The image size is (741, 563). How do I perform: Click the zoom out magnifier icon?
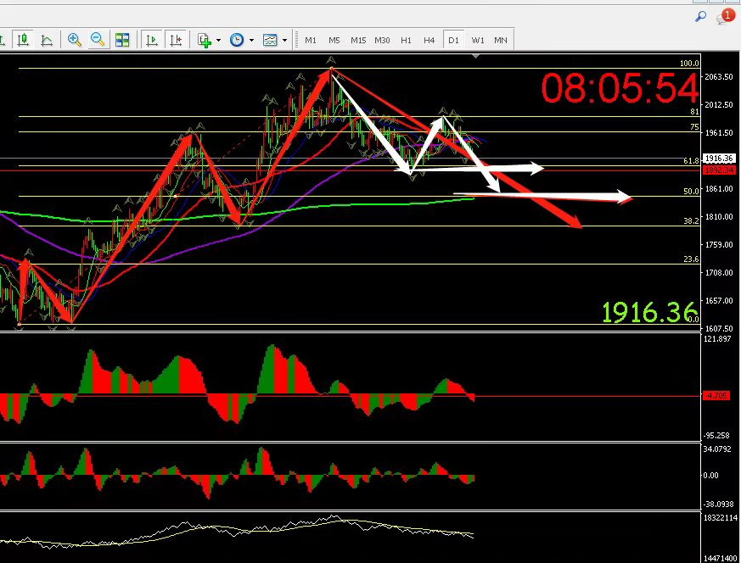tap(98, 40)
